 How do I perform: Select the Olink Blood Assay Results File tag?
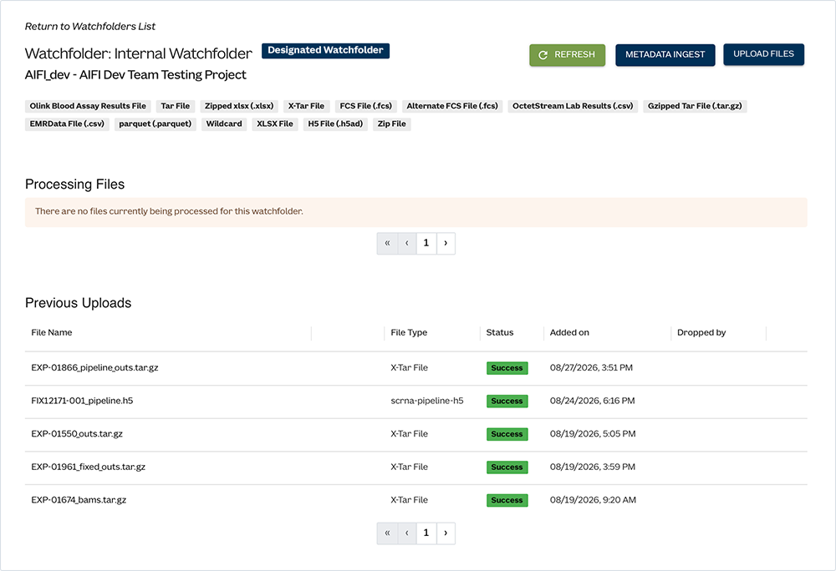click(88, 106)
